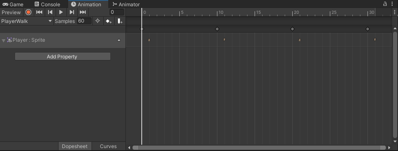Lock the Animation window with padlock icon
398x151 pixels.
tap(385, 4)
